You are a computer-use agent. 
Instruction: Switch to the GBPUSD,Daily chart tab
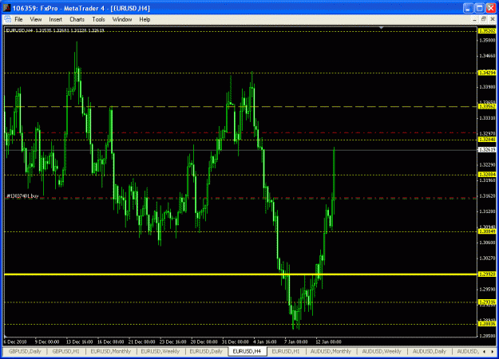25,351
